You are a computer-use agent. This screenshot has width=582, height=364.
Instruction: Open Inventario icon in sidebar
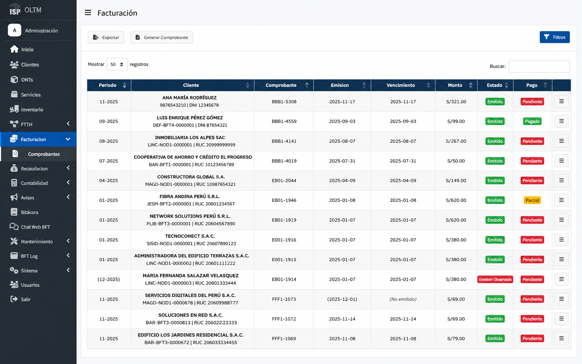tap(14, 109)
